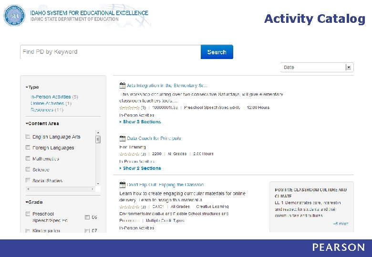The height and width of the screenshot is (257, 372).
Task: Expand Show 3 Sections for Arts Integration
Action: pyautogui.click(x=140, y=122)
